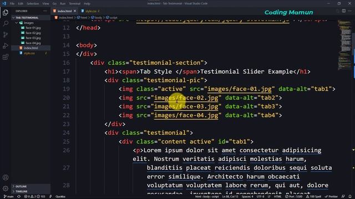Viewport: 355px width, 199px height.
Task: Open face-02.jpg in the explorer
Action: click(33, 33)
